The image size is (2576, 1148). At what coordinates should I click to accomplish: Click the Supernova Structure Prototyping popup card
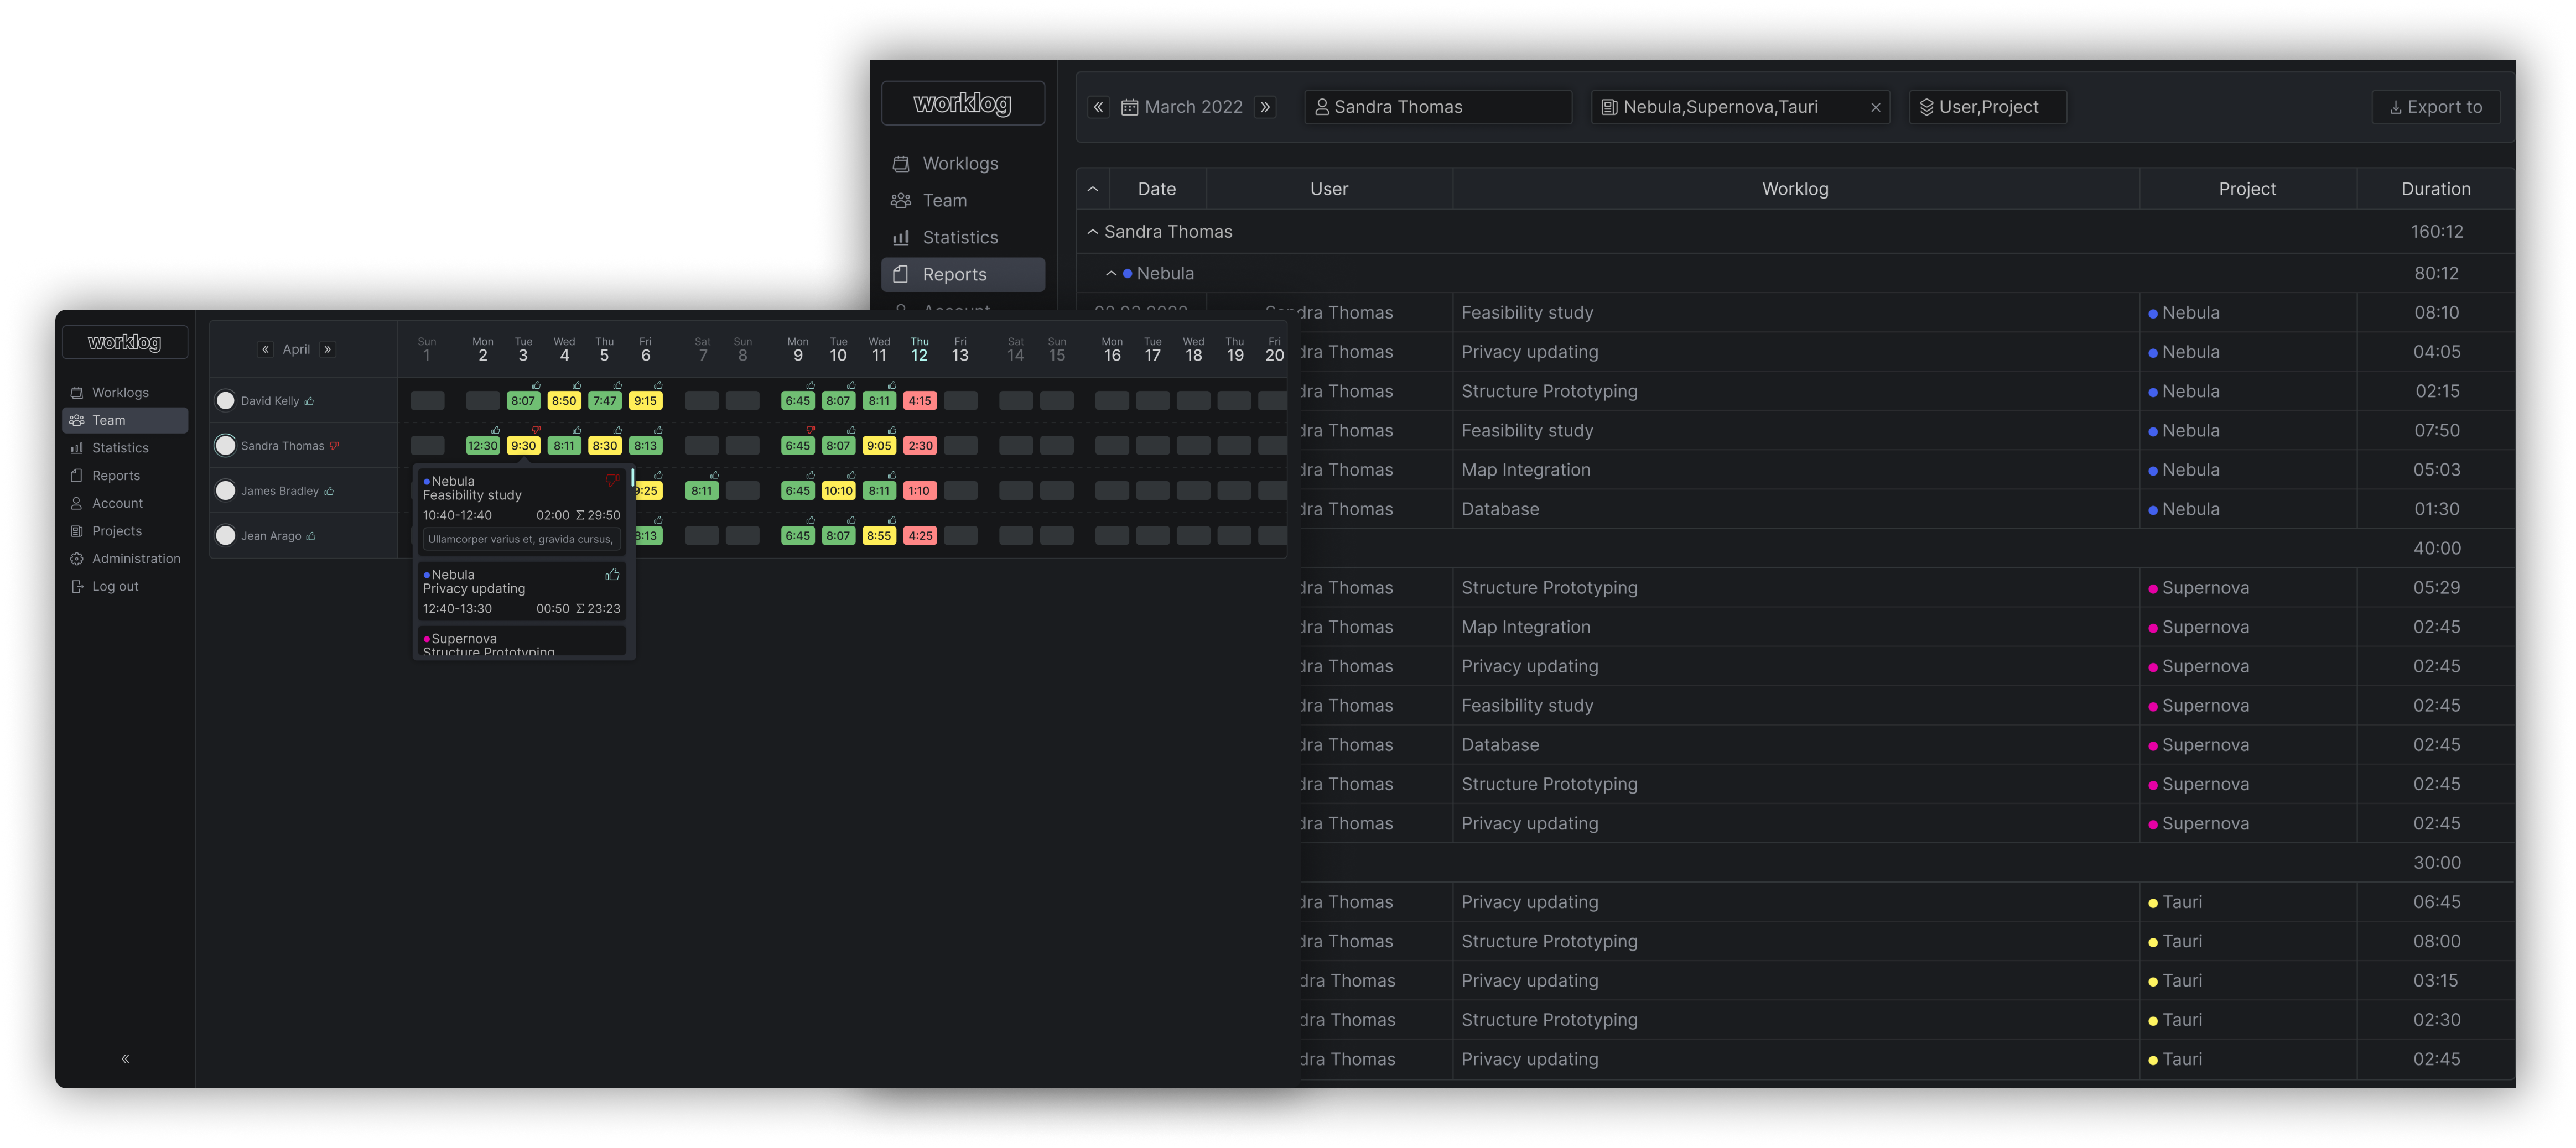521,643
